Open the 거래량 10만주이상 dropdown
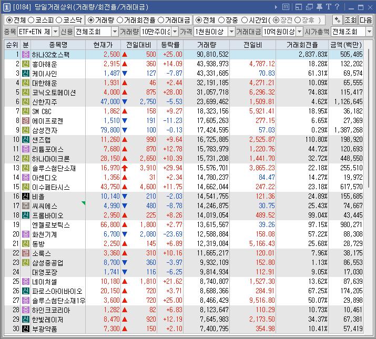The height and width of the screenshot is (339, 376). pos(175,32)
